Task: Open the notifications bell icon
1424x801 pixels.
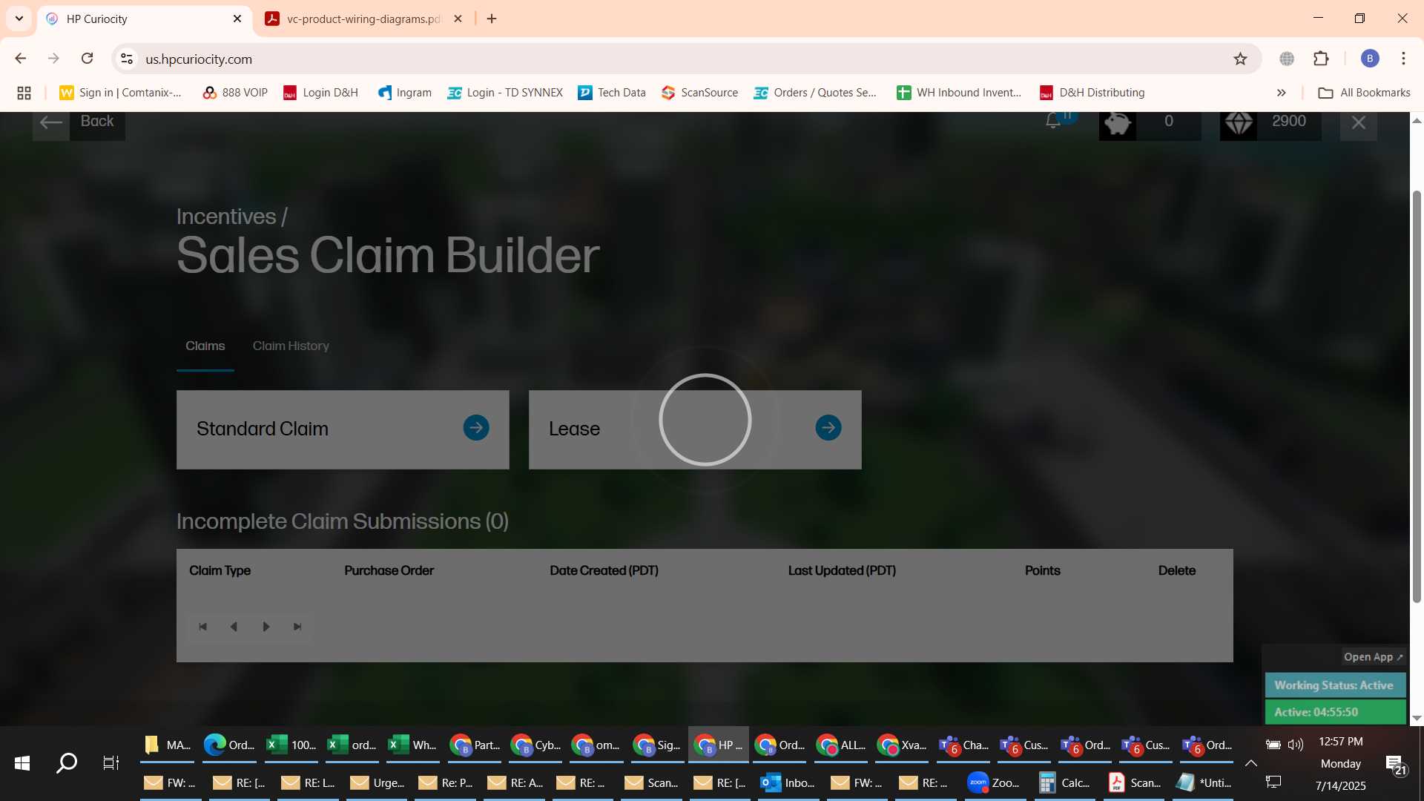Action: [x=1053, y=121]
